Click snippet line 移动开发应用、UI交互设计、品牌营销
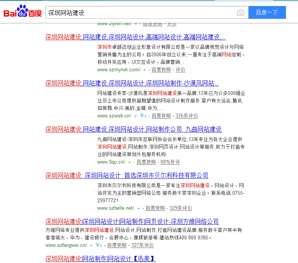This screenshot has width=298, height=263. pyautogui.click(x=141, y=62)
